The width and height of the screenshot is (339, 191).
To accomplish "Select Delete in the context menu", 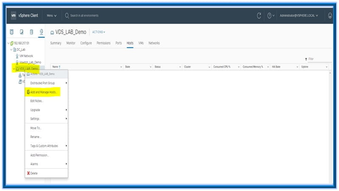I will tap(34, 173).
